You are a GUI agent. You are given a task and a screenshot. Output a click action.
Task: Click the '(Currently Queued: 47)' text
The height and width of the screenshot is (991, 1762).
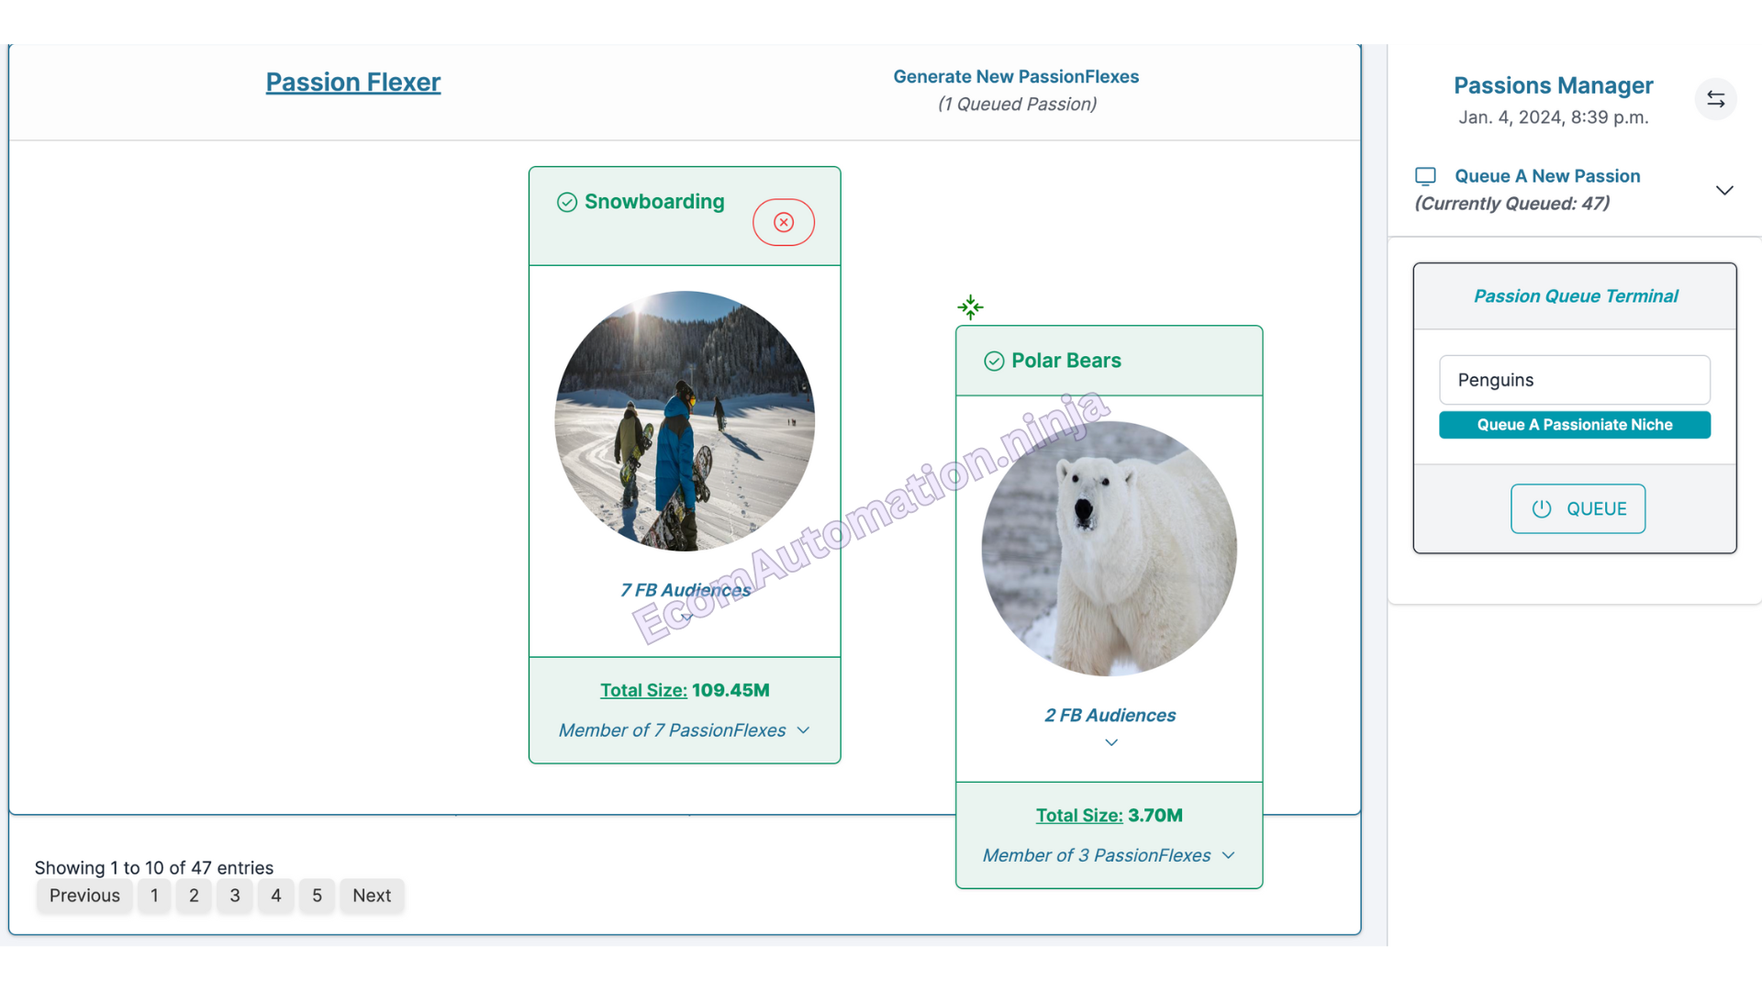(1512, 204)
